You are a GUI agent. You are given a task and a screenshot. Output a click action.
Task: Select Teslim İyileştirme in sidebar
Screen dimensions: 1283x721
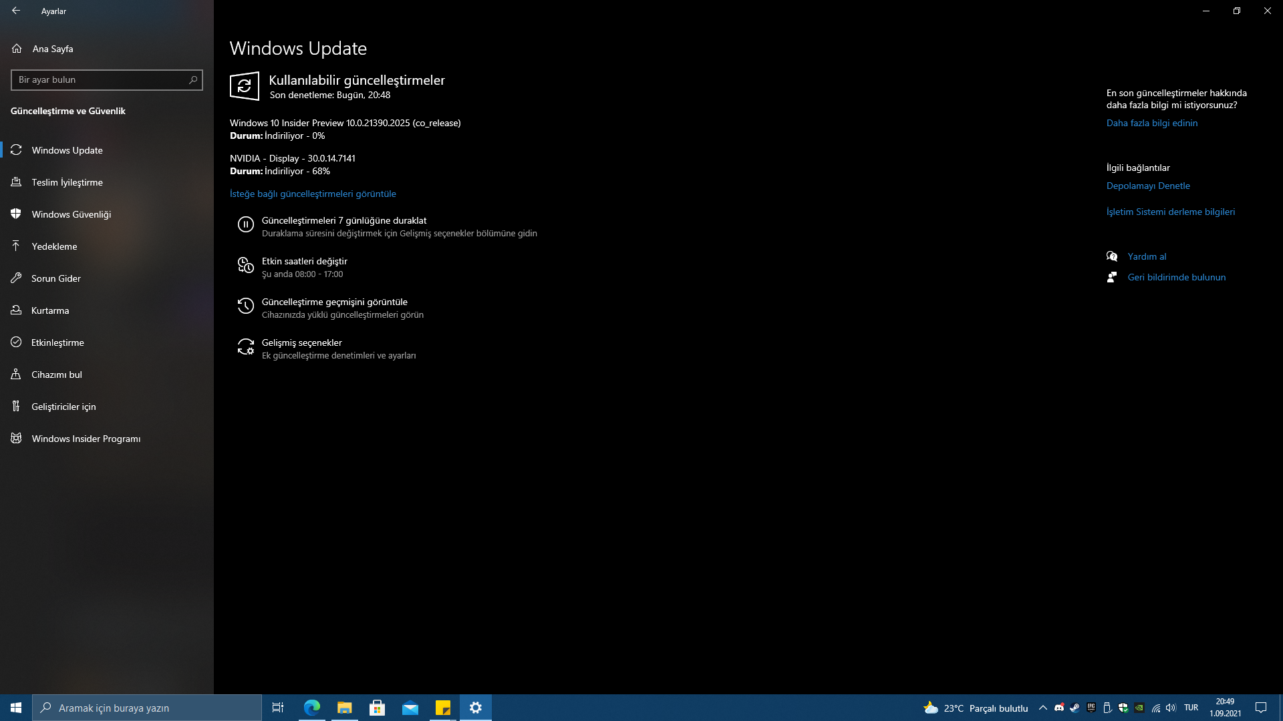[67, 182]
